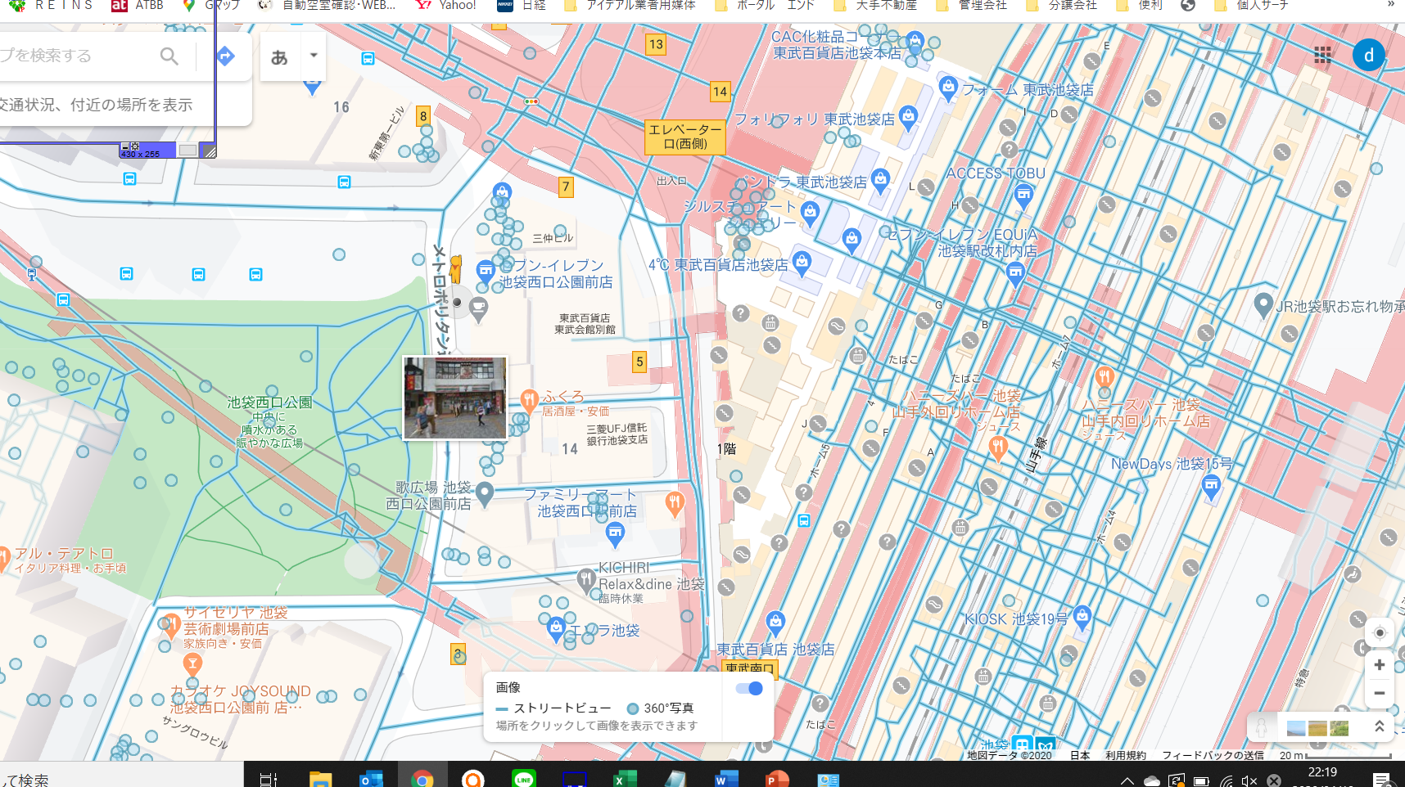Select the blue sky map layer thumbnail

(1296, 727)
